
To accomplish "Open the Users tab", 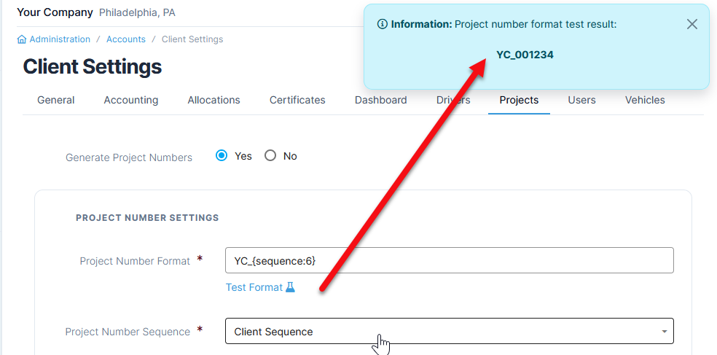I will (581, 101).
